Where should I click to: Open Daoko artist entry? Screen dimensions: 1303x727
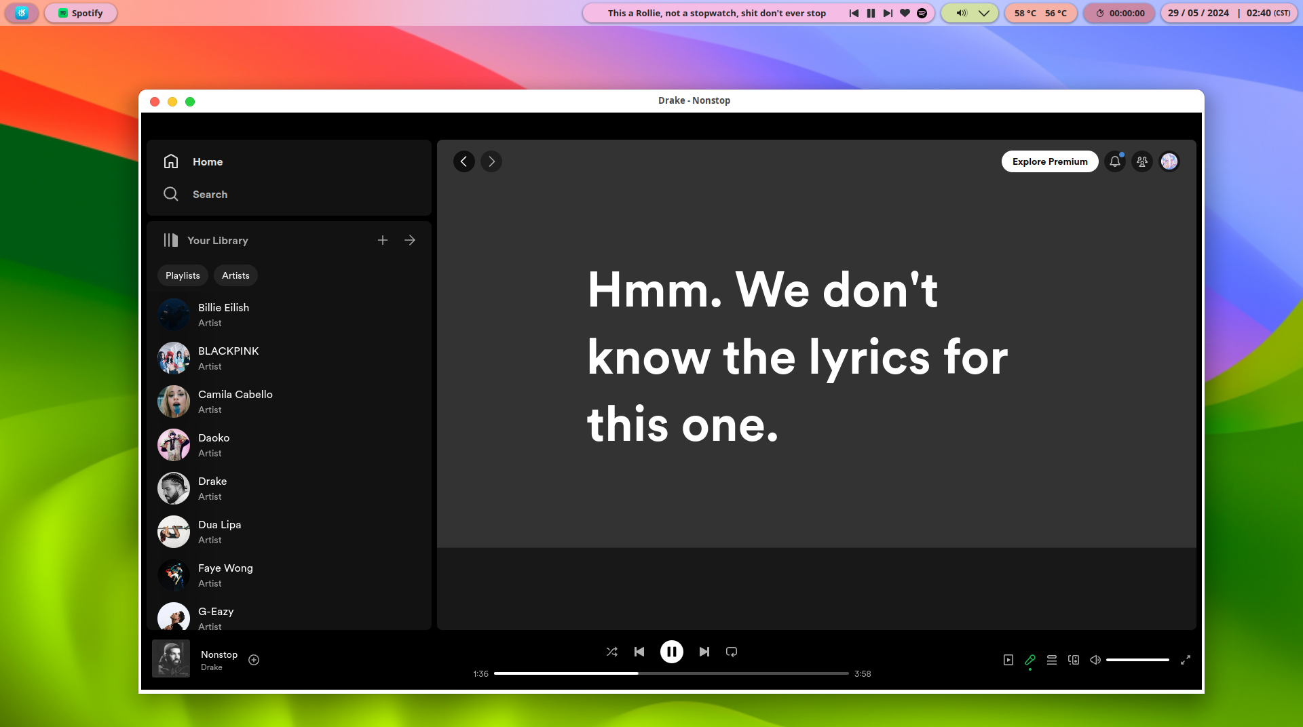pyautogui.click(x=289, y=445)
